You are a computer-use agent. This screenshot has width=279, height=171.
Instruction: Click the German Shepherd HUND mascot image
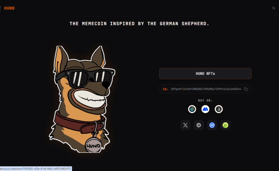[82, 99]
